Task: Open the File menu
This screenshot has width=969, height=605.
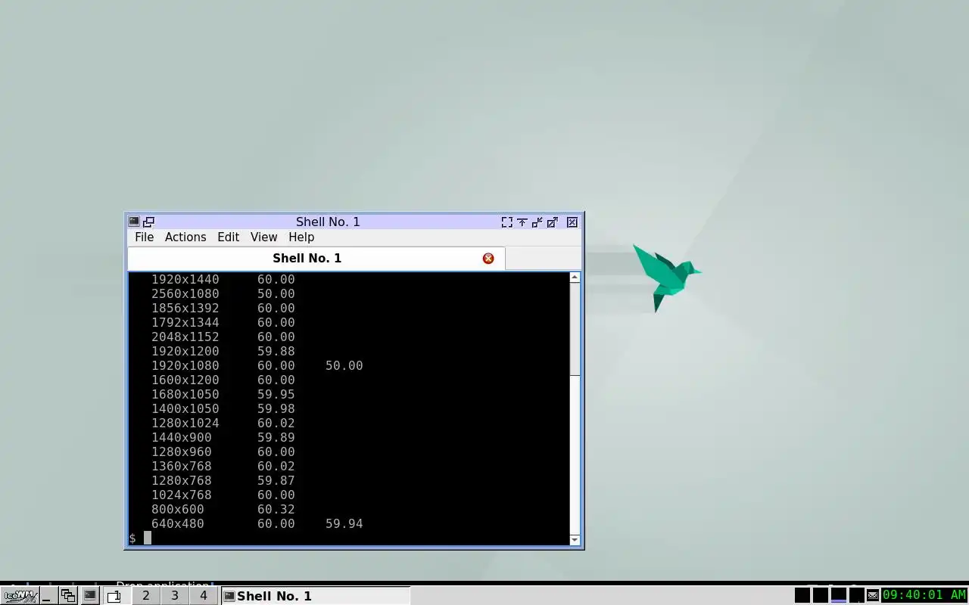Action: (144, 237)
